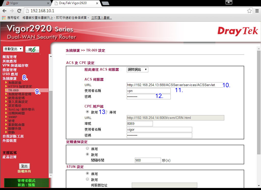The width and height of the screenshot is (261, 190).
Task: Select 啟用 under 定期通知設定
Action: click(87, 154)
